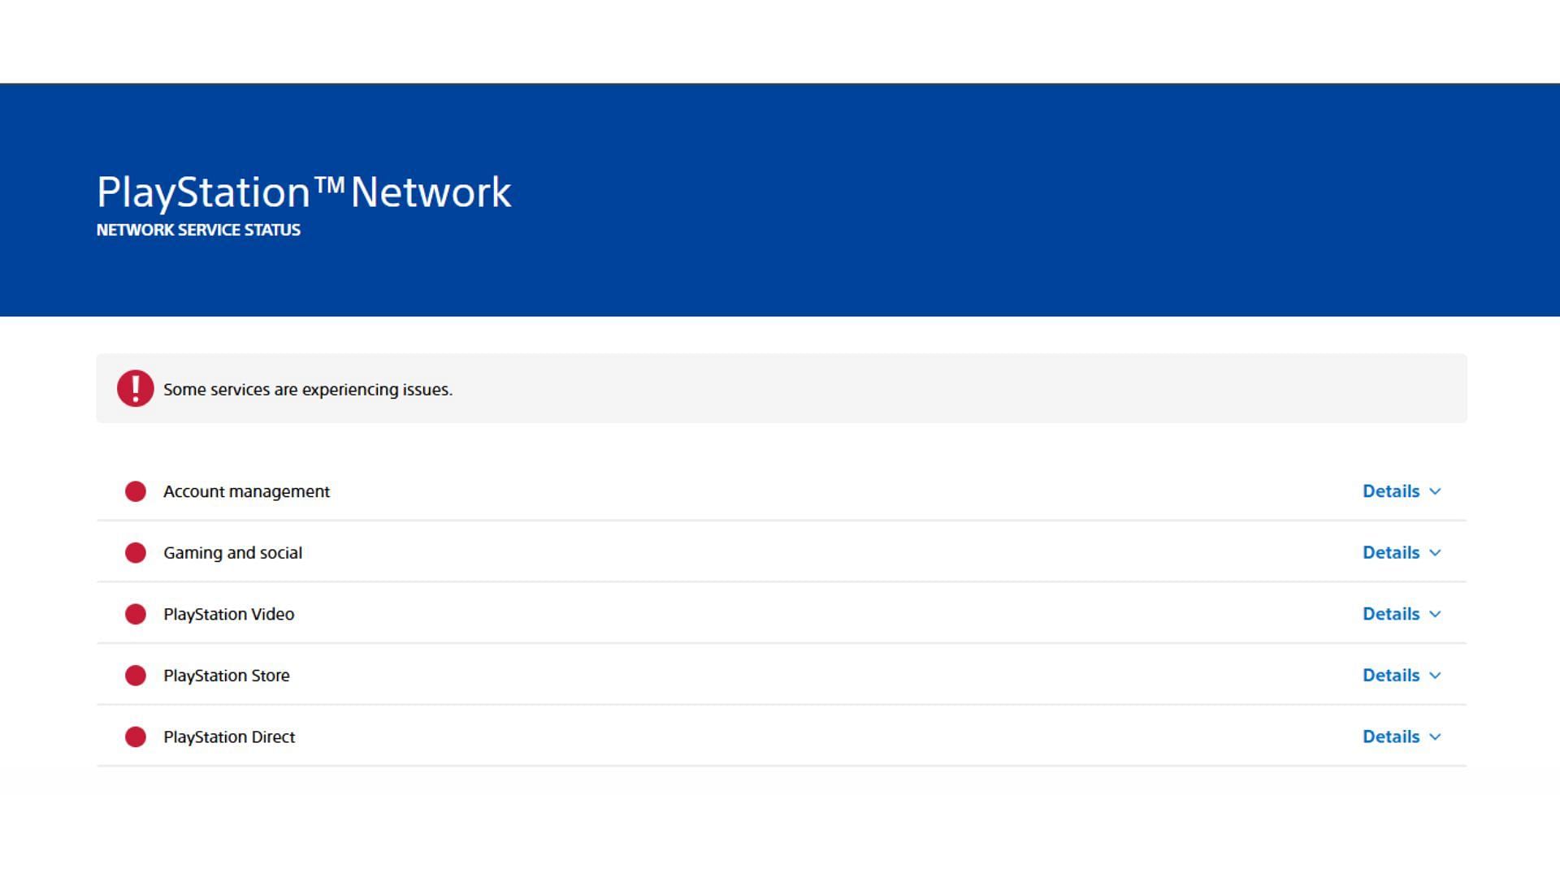Viewport: 1560px width, 877px height.
Task: Expand Details for PlayStation Store
Action: [1402, 676]
